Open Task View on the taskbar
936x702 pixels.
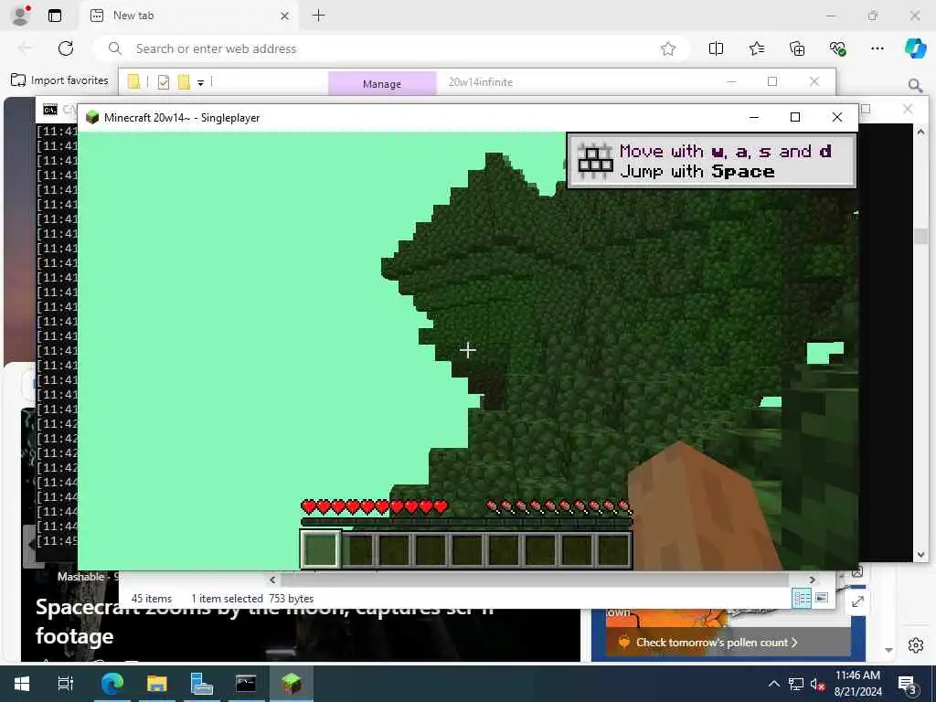click(65, 684)
